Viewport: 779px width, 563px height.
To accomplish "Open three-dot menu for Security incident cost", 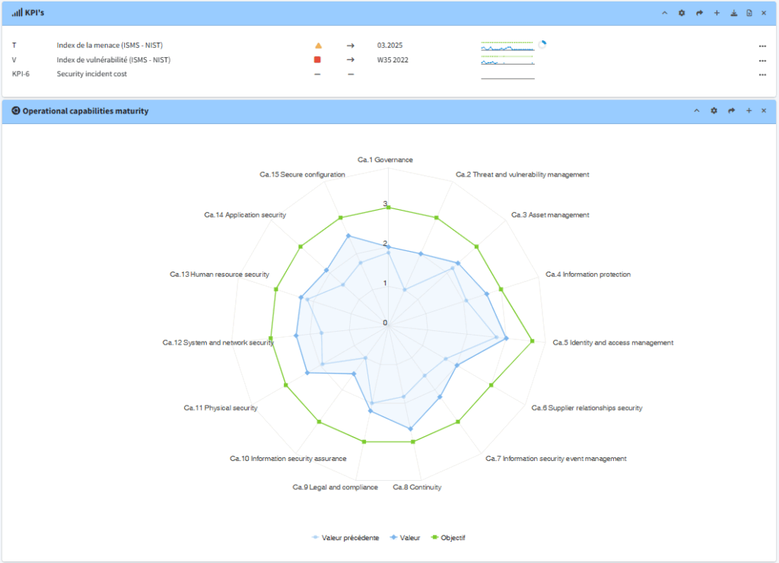I will [x=762, y=75].
